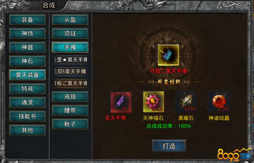Choose the 昊天装备 category

tap(27, 75)
